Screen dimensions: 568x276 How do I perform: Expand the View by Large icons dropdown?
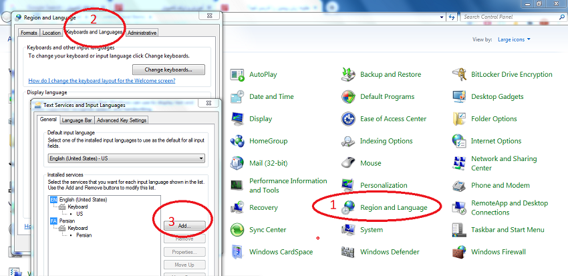[x=514, y=39]
